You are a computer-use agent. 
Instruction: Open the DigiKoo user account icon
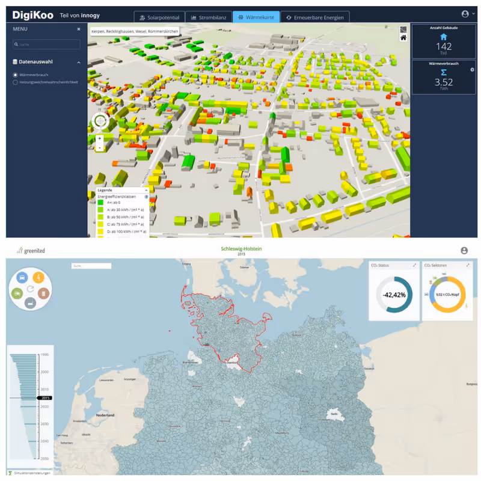point(465,14)
